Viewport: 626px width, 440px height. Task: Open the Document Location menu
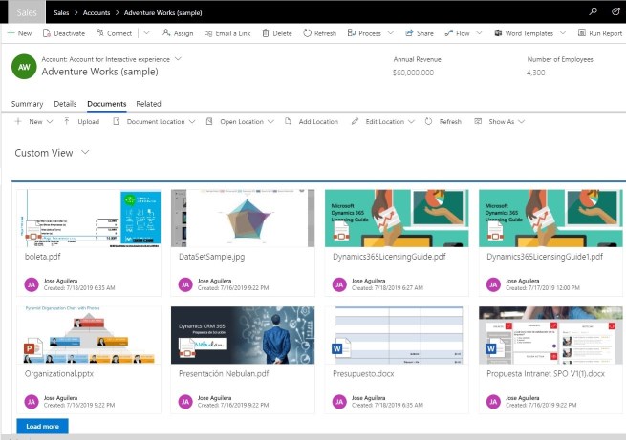click(x=154, y=121)
